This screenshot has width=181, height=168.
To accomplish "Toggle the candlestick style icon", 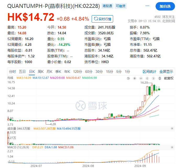I will click(160, 78).
